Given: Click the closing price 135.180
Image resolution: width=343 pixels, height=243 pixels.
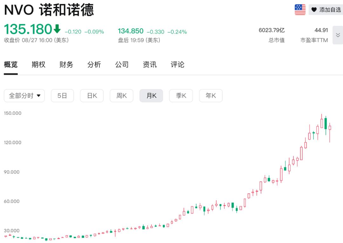Looking at the screenshot, I should tap(28, 29).
